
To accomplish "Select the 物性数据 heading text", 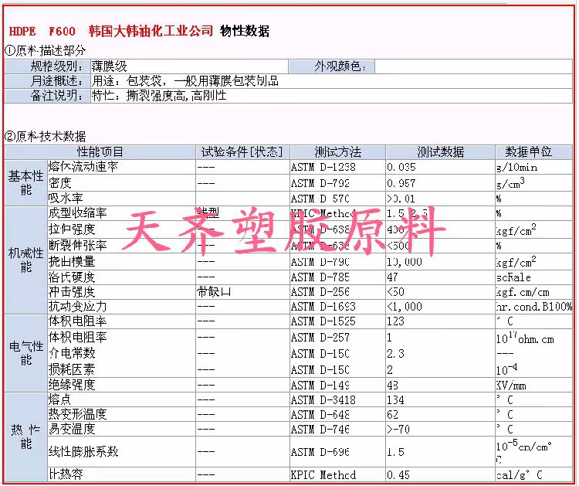I will point(245,31).
